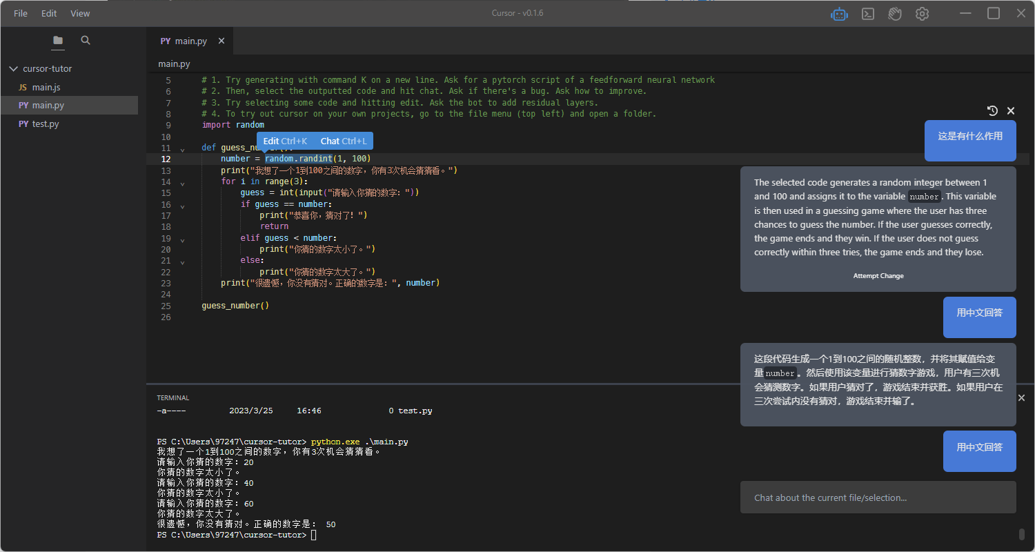Close the terminal panel

point(1022,398)
